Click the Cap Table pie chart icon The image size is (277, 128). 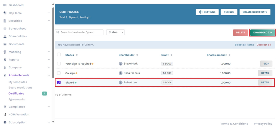[x=5, y=13]
